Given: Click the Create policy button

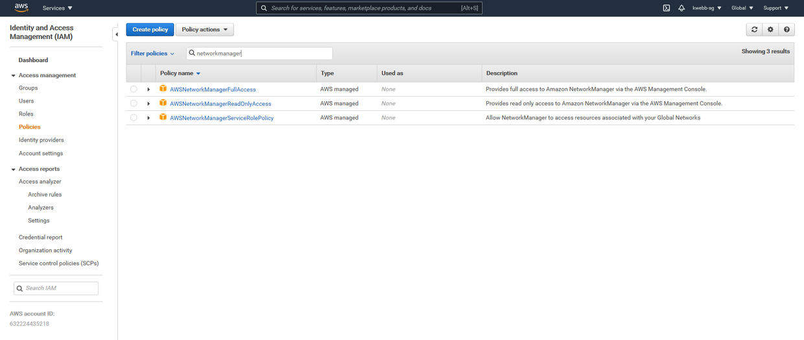Looking at the screenshot, I should (150, 29).
